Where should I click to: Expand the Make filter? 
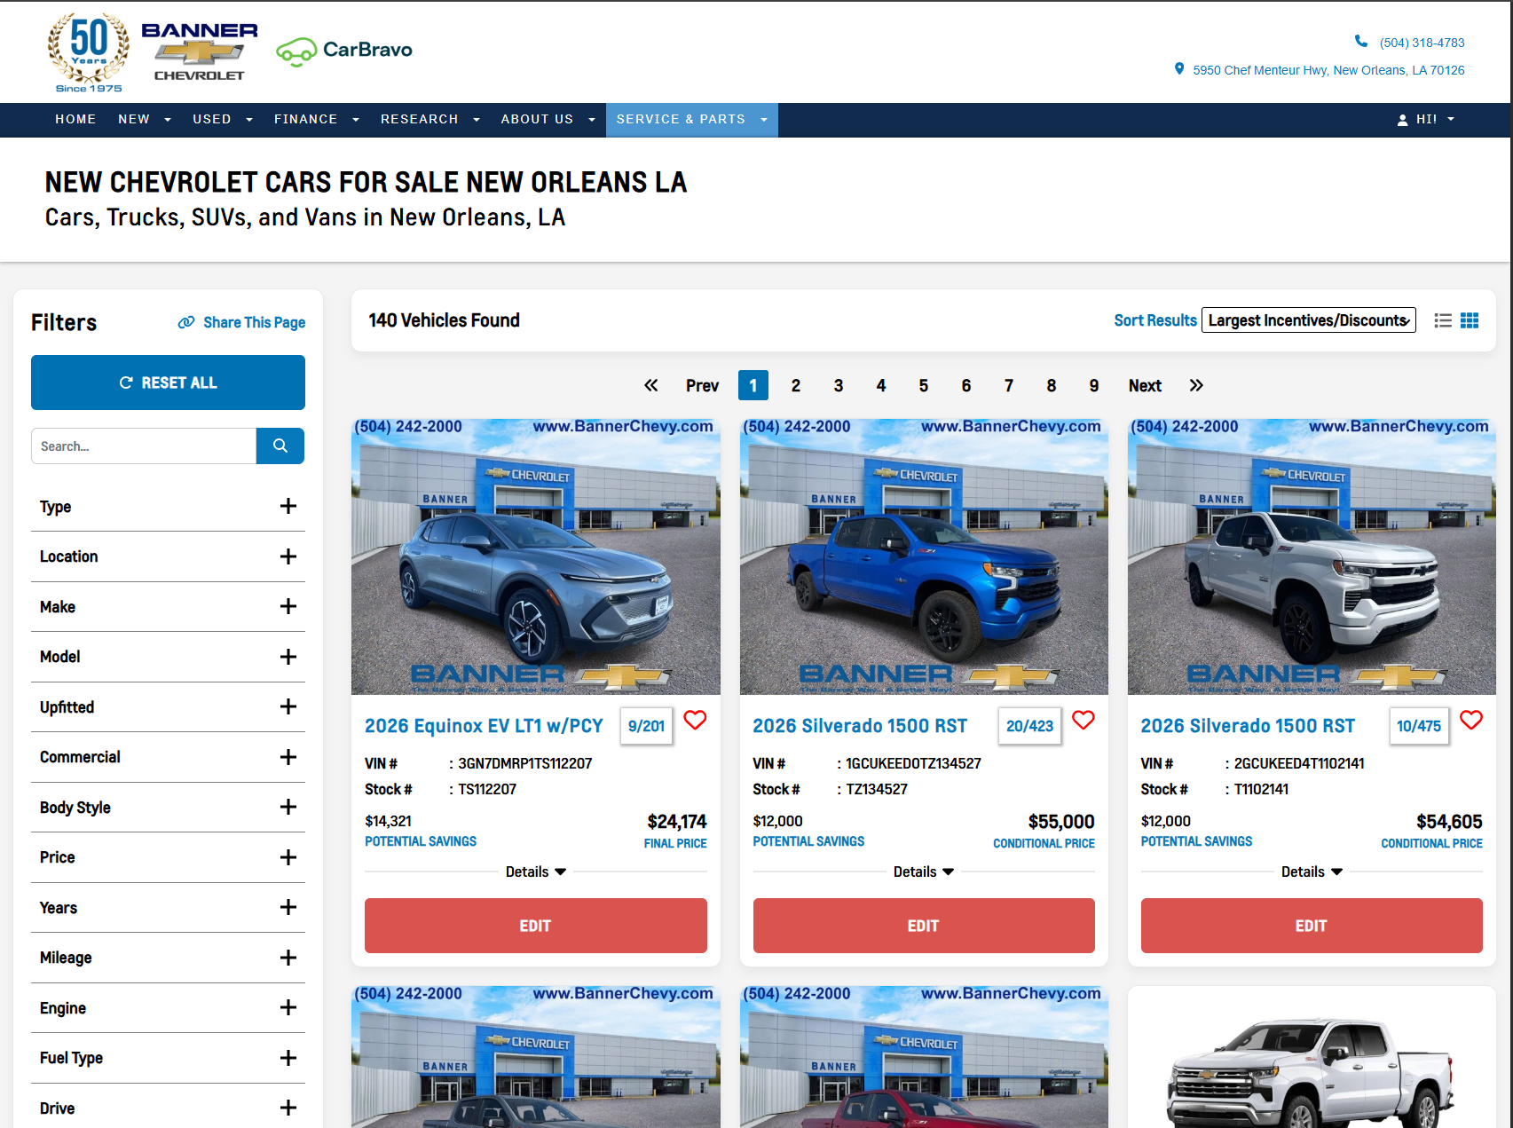tap(168, 607)
